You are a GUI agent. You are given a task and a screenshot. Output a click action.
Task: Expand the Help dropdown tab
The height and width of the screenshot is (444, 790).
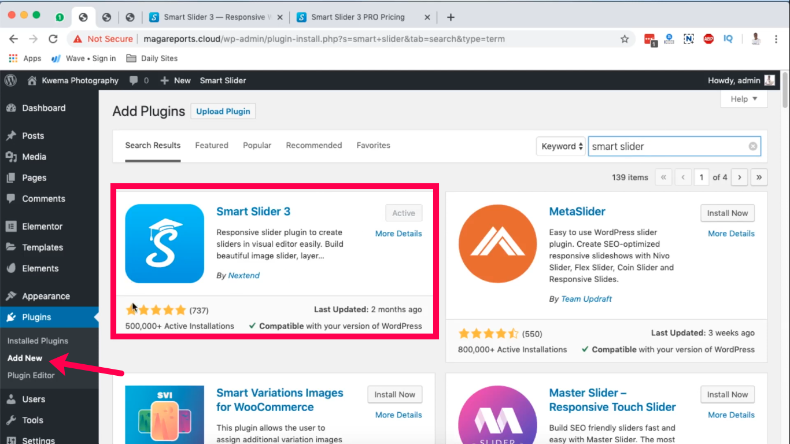(744, 99)
